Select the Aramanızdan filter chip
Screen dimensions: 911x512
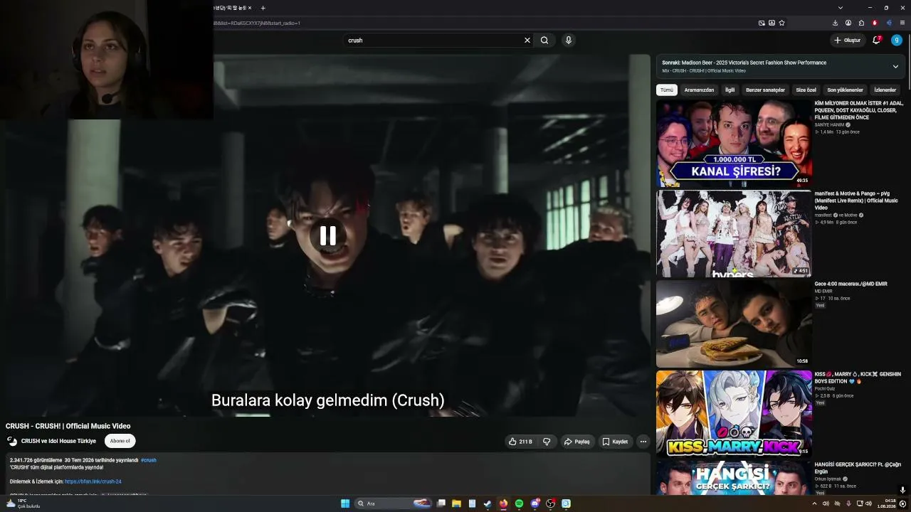(699, 90)
